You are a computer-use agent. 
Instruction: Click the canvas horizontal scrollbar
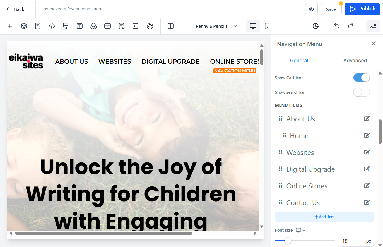(x=104, y=233)
